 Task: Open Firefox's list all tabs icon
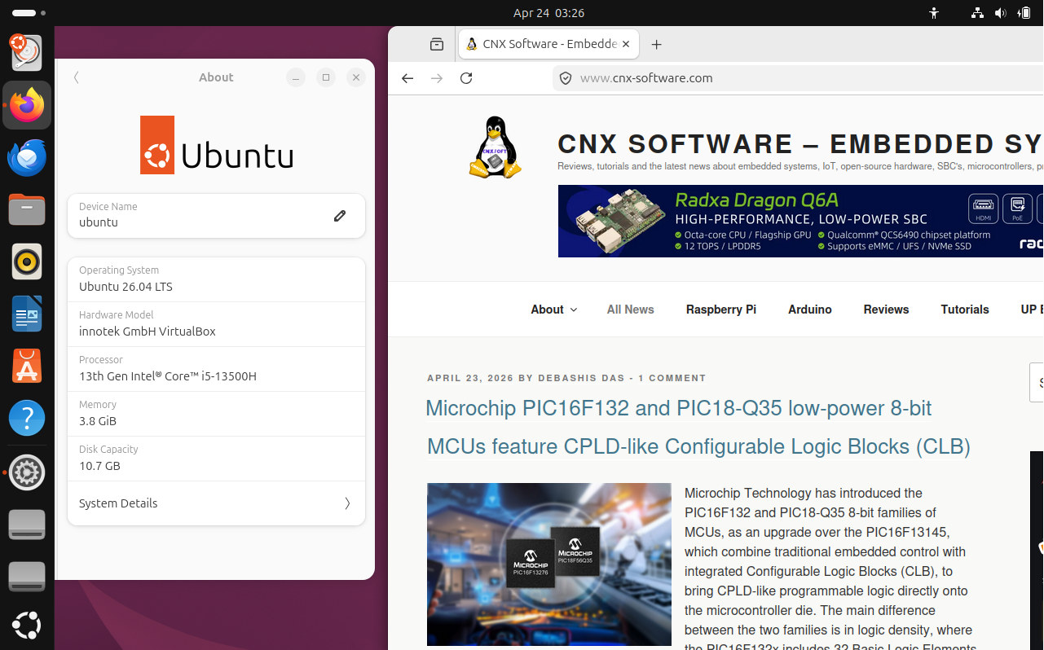[x=437, y=45]
